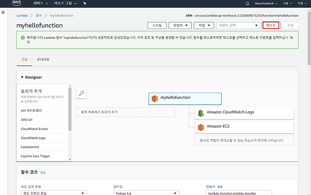Switch to the 모니터링 monitoring tab
The width and height of the screenshot is (311, 195).
pyautogui.click(x=43, y=60)
